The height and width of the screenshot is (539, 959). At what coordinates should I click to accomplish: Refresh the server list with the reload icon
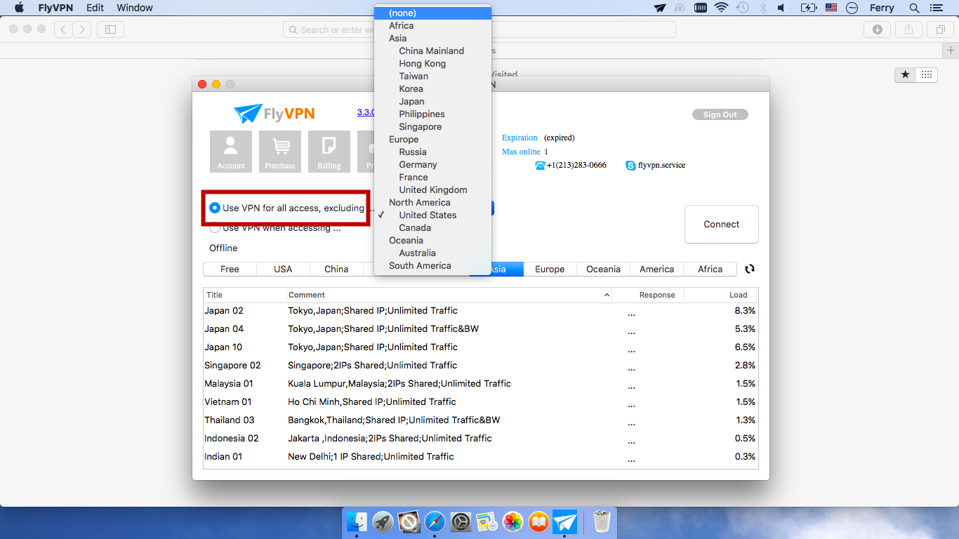tap(750, 269)
